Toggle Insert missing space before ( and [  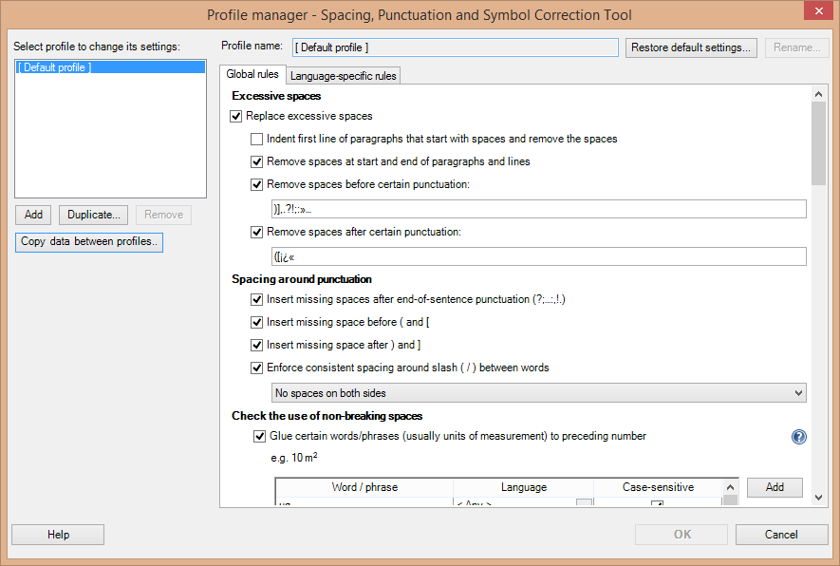(257, 322)
